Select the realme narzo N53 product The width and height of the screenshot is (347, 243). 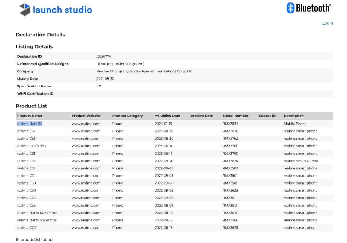tap(31, 146)
